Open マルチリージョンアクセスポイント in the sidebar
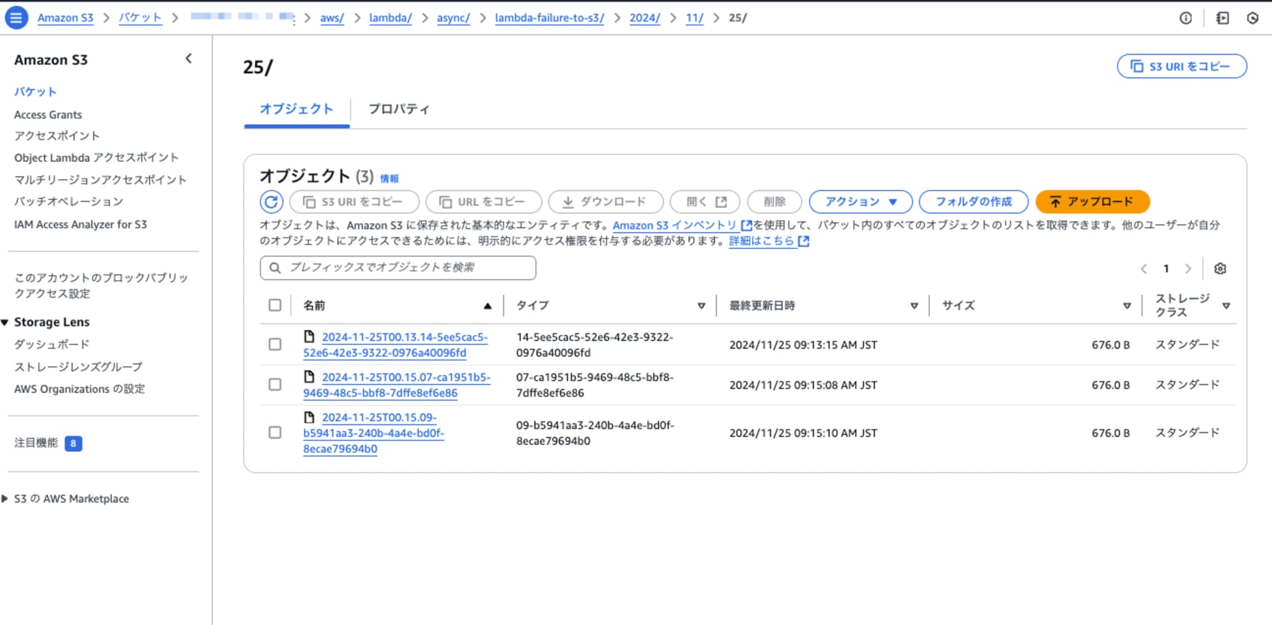Image resolution: width=1272 pixels, height=625 pixels. pos(100,180)
